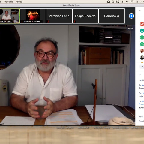Viewport: 144px width, 144px height.
Task: Open the Zoom camera icon in menu bar
Action: click(109, 2)
